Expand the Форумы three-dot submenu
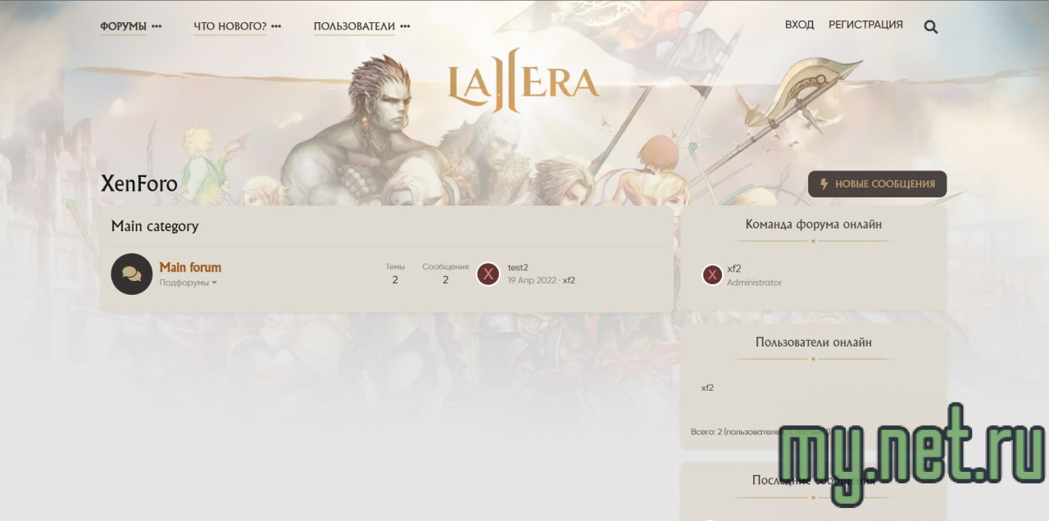The width and height of the screenshot is (1049, 521). [x=157, y=26]
